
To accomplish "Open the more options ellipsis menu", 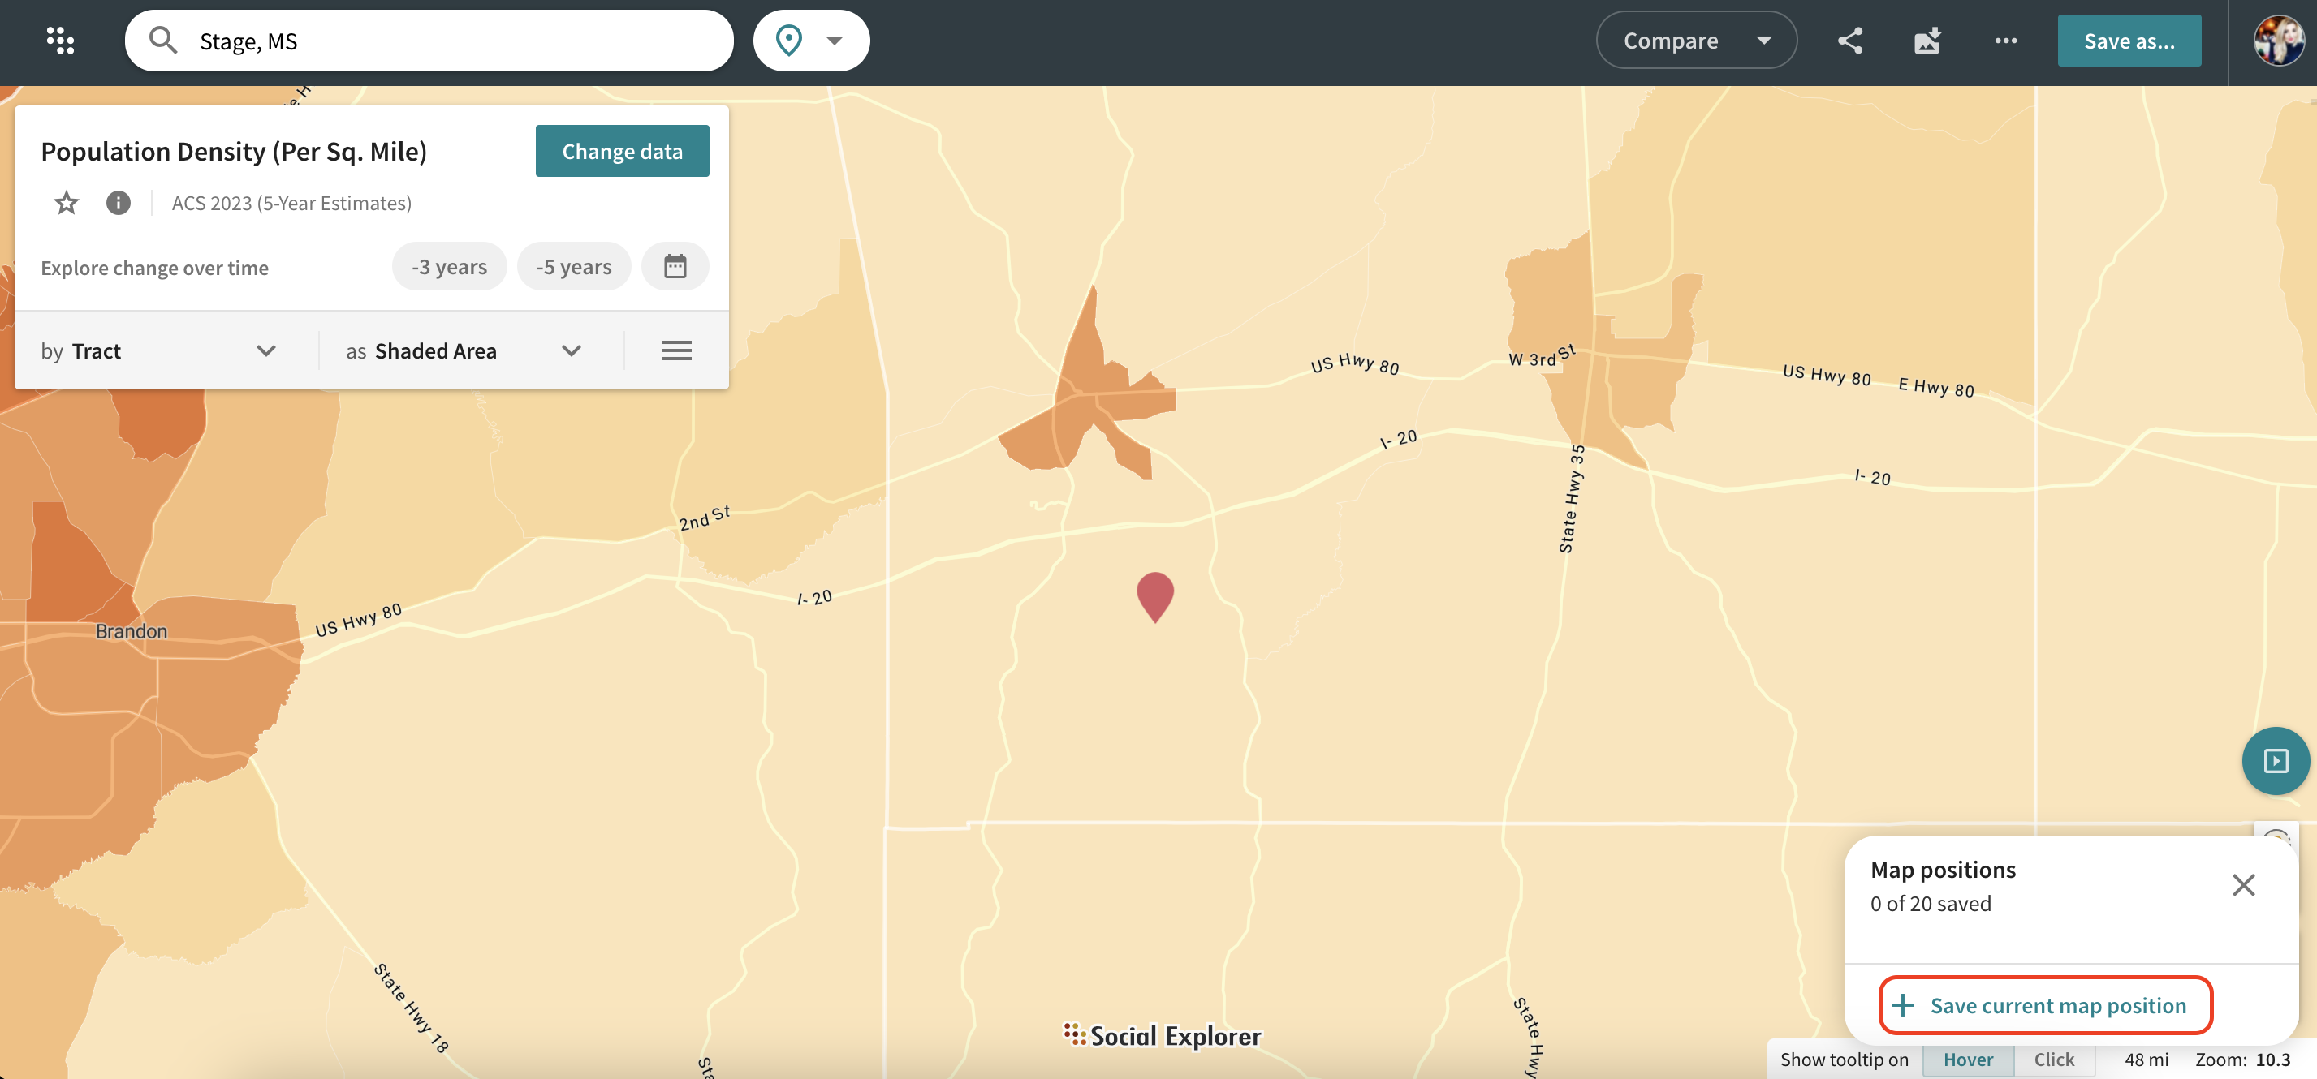I will click(2005, 41).
